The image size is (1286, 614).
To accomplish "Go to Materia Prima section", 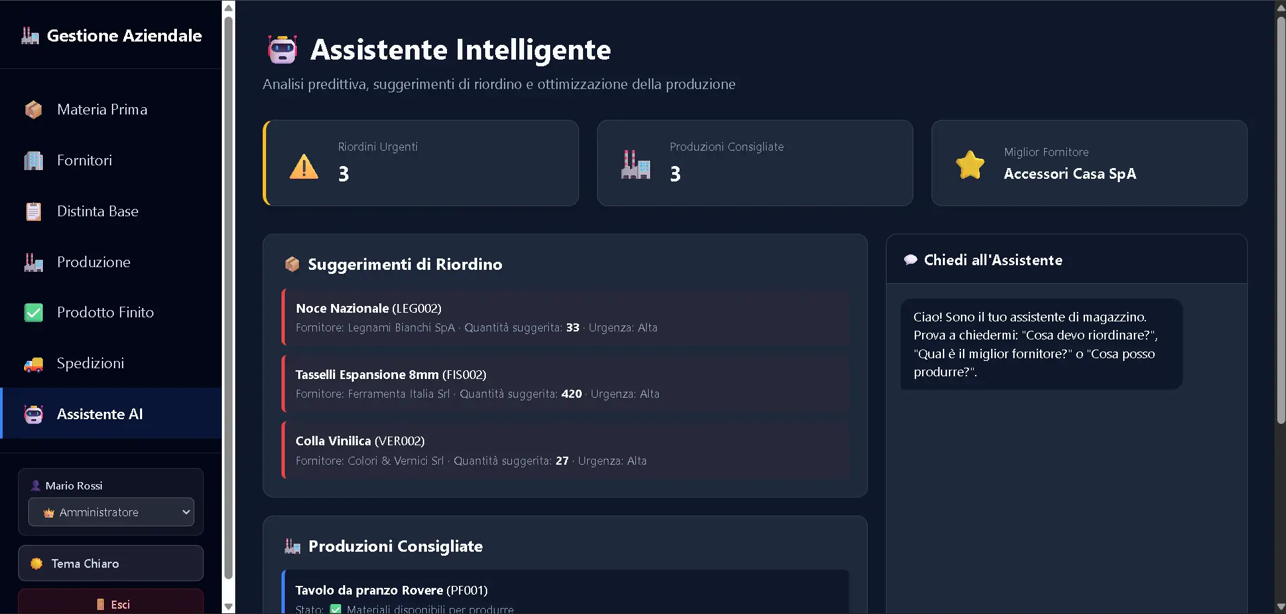I will [111, 109].
